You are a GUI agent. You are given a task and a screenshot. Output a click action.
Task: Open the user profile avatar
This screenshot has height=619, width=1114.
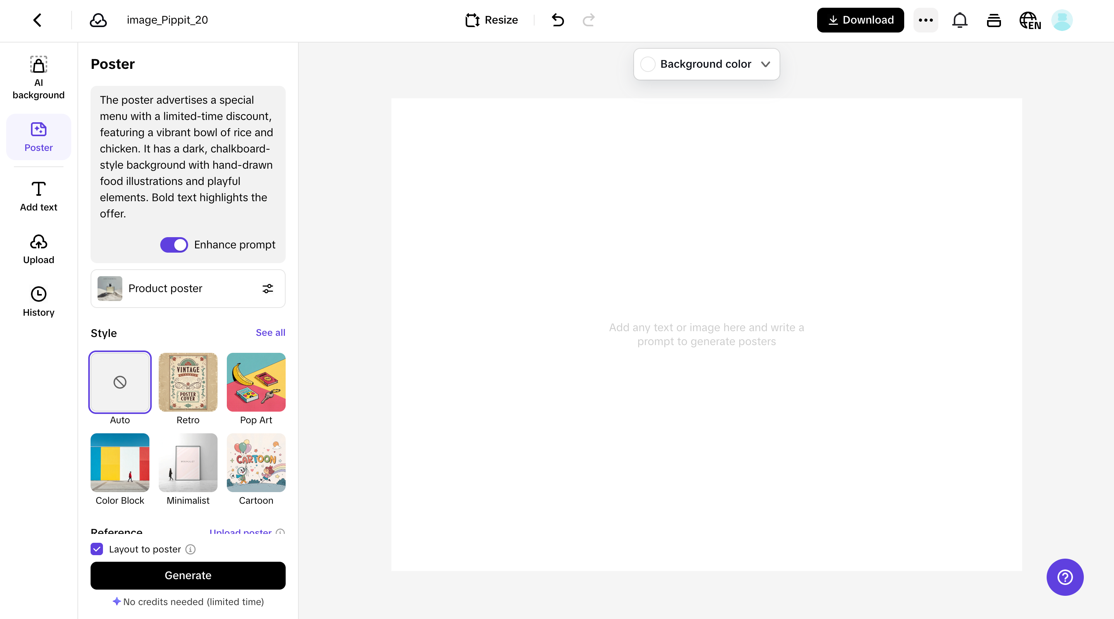[1062, 20]
